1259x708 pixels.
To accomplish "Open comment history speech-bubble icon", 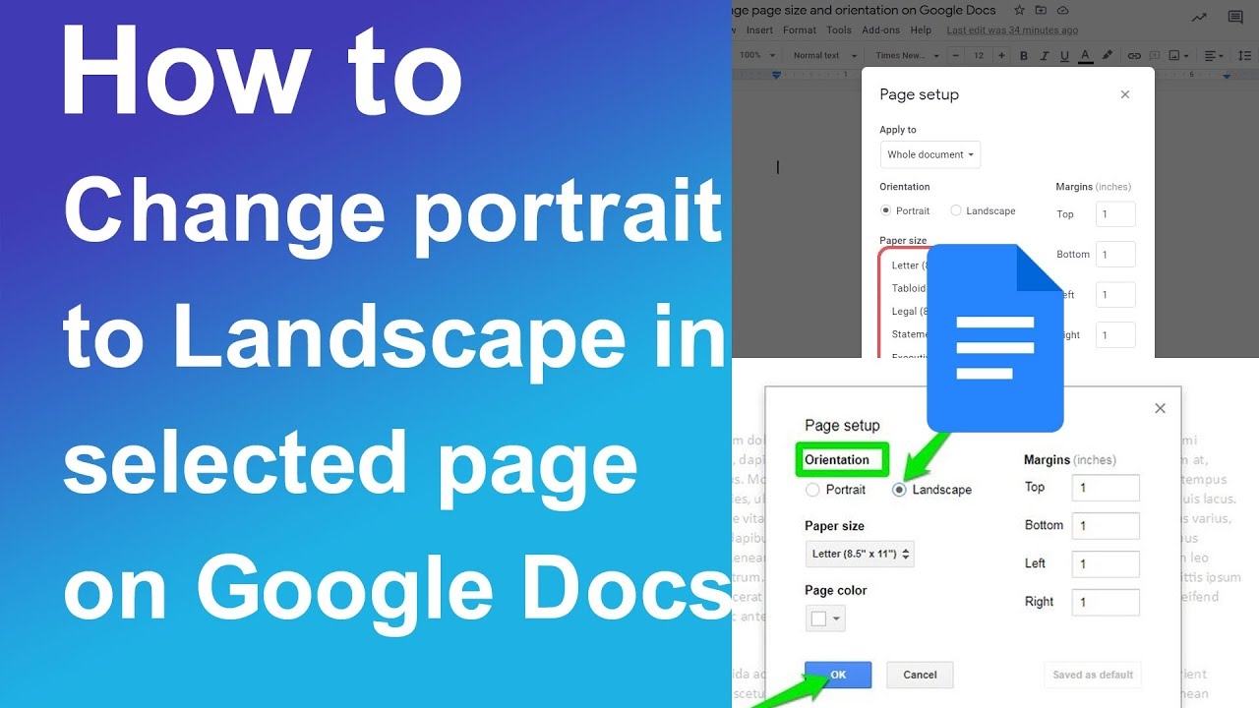I will tap(1235, 17).
